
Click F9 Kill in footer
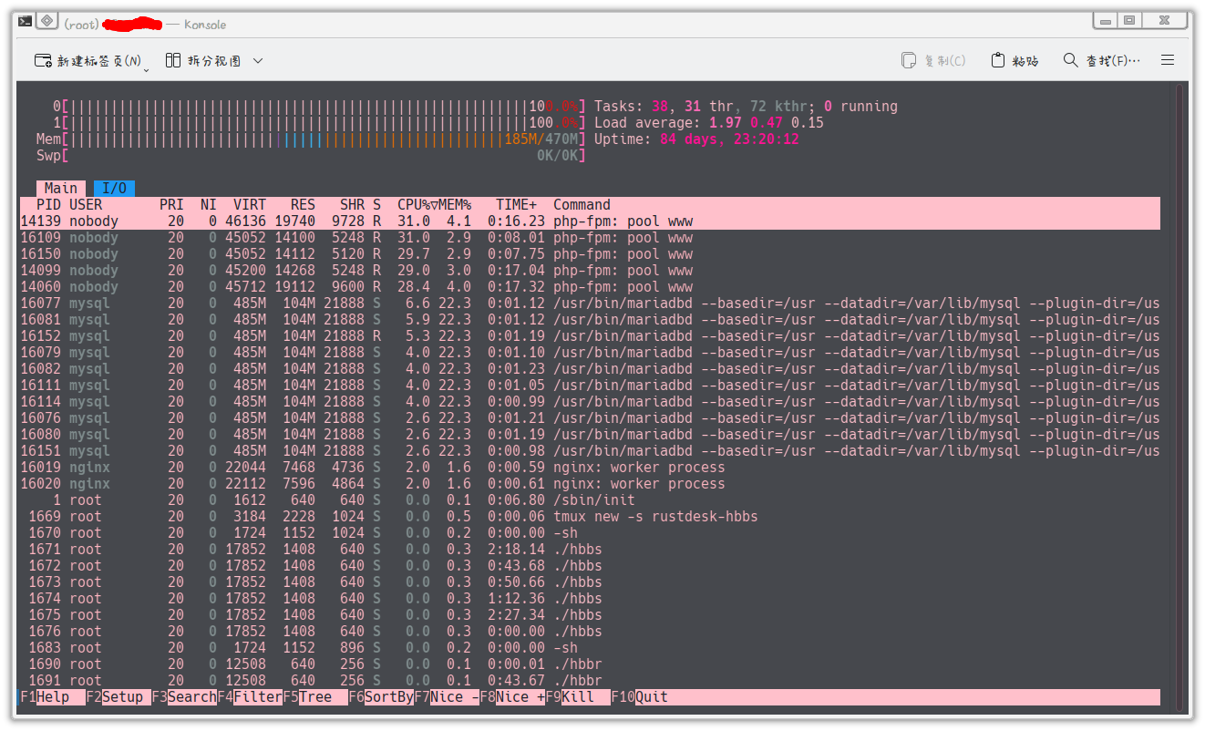coord(578,696)
